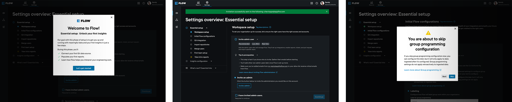Screen dimensions: 512x102
Task: Collapse the Tips & prerequisites section
Action: [257, 55]
